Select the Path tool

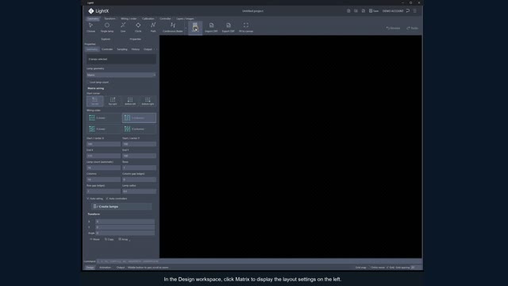click(x=153, y=27)
